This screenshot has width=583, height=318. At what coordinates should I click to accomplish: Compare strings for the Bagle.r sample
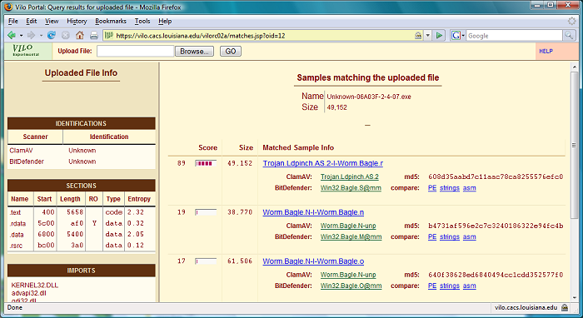click(450, 188)
